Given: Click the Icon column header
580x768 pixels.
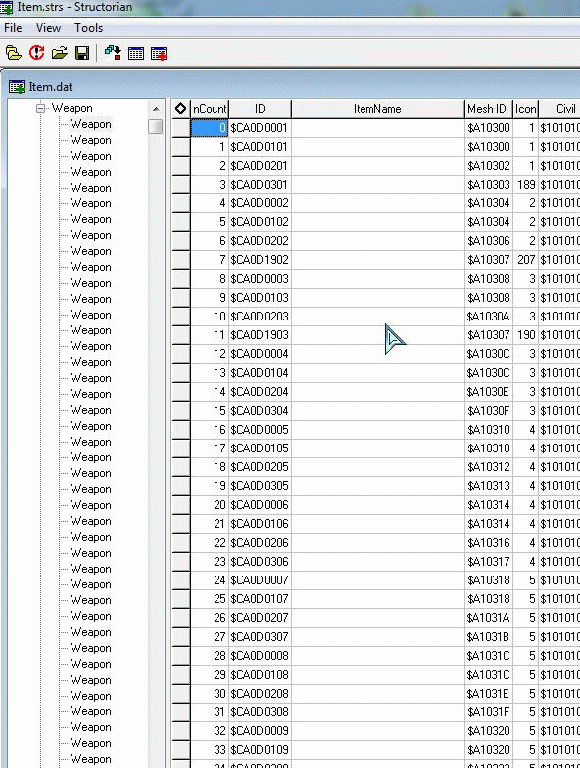Looking at the screenshot, I should pyautogui.click(x=525, y=109).
